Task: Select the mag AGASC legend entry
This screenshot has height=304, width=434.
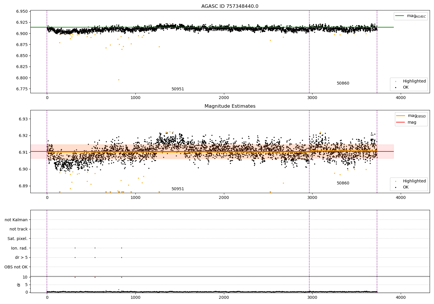Action: pyautogui.click(x=411, y=16)
